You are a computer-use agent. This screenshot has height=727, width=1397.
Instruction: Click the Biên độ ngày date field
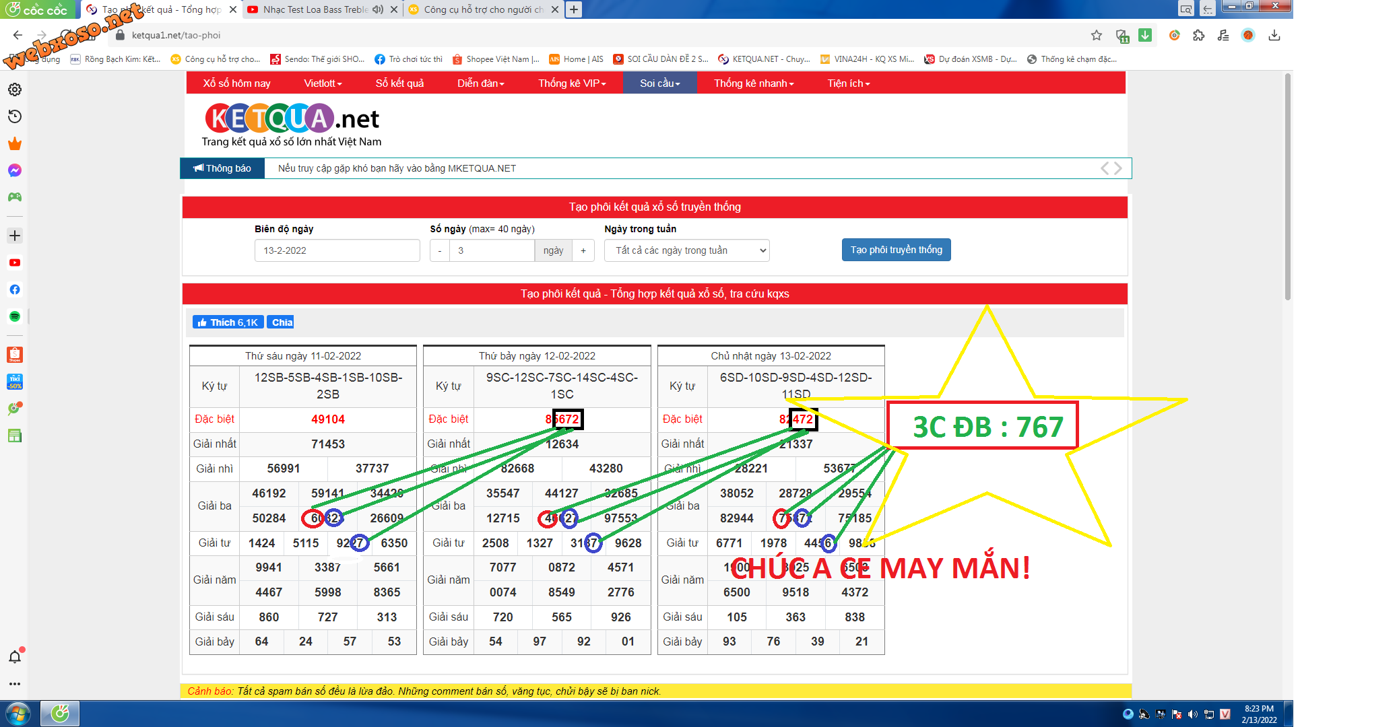337,250
